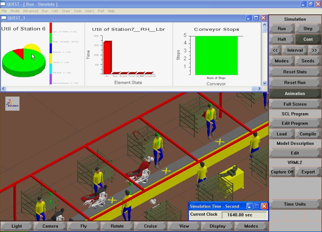Advance the simulation with Step
Viewport: 322px width, 232px height.
(308, 29)
